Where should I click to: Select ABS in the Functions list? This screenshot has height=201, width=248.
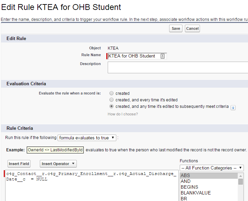click(209, 175)
